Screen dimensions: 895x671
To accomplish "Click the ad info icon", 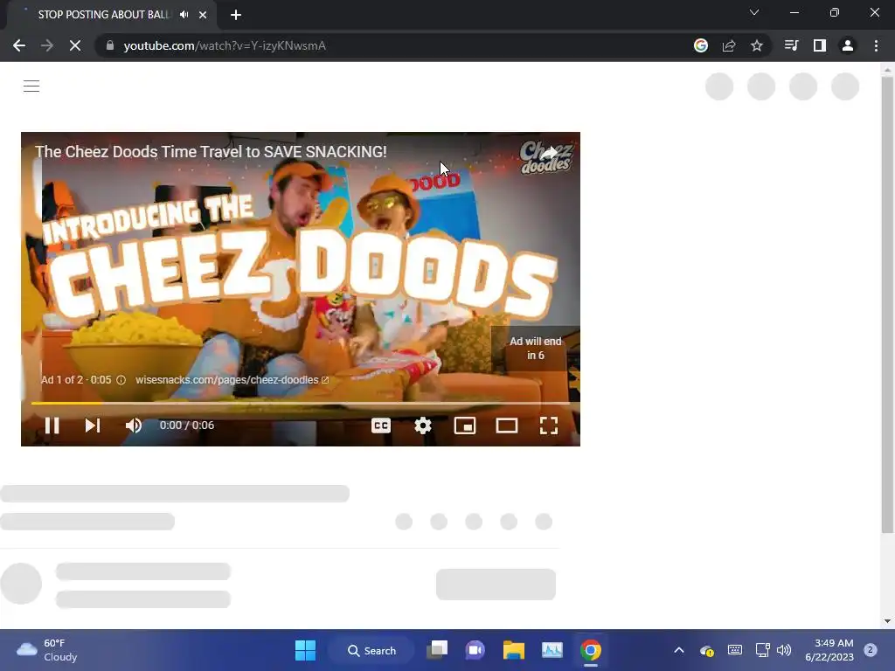I will click(x=121, y=380).
